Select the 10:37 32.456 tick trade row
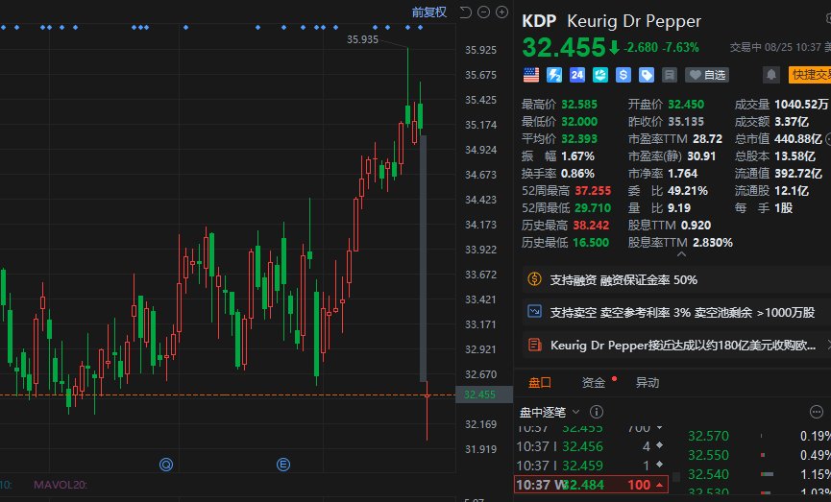The width and height of the screenshot is (831, 502). pyautogui.click(x=590, y=446)
